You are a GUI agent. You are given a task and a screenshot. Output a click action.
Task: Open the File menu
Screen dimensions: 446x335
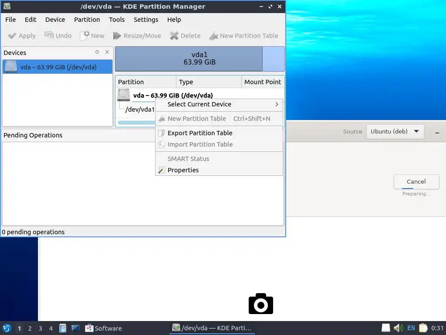pos(10,20)
